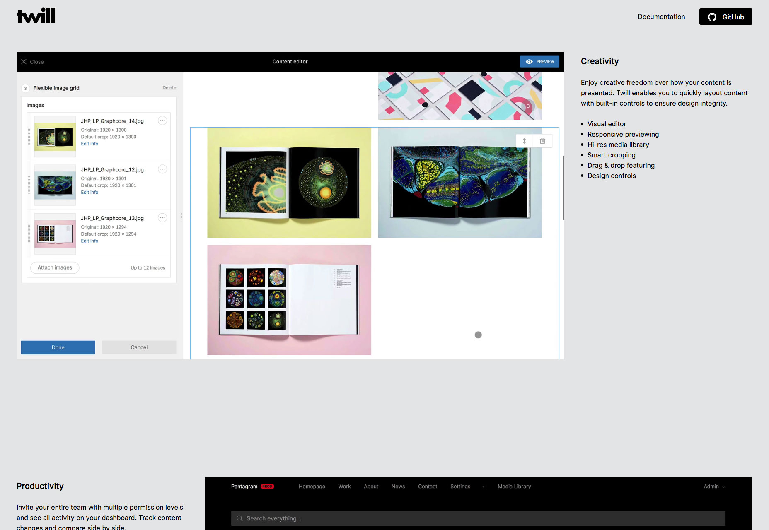Click the Search everything field
This screenshot has height=530, width=769.
click(478, 518)
